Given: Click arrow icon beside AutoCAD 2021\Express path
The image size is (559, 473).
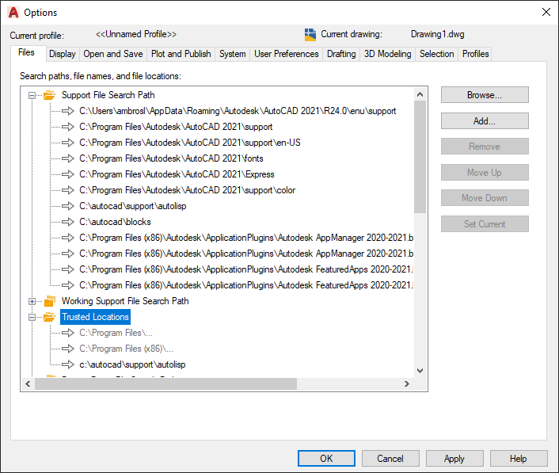Looking at the screenshot, I should (68, 174).
